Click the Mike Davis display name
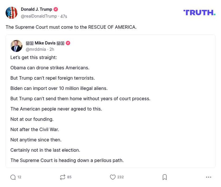 [45, 43]
